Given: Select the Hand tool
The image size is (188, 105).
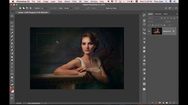Looking at the screenshot, I should pos(12,77).
